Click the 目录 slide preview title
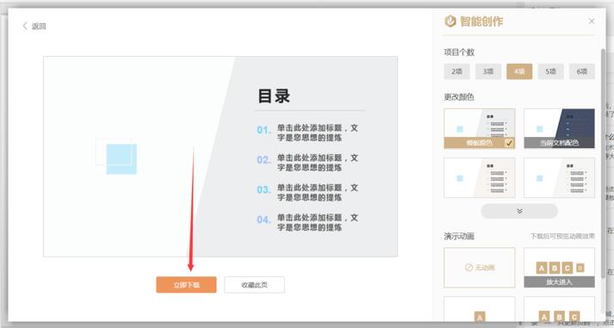Image resolution: width=614 pixels, height=328 pixels. coord(274,96)
